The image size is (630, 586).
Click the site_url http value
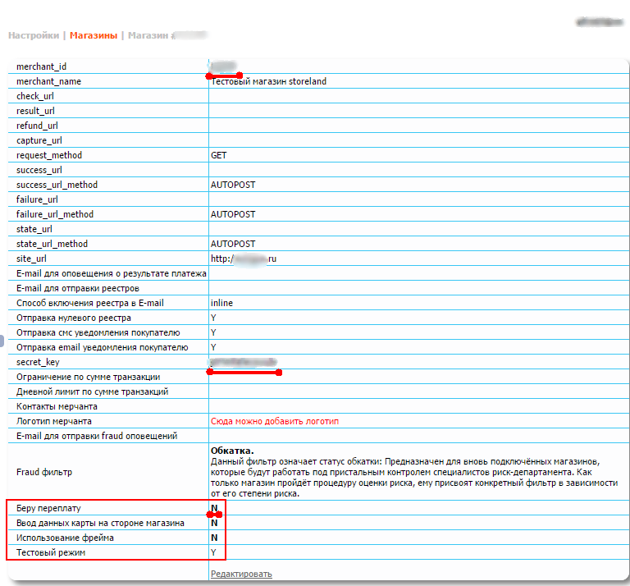(x=244, y=259)
